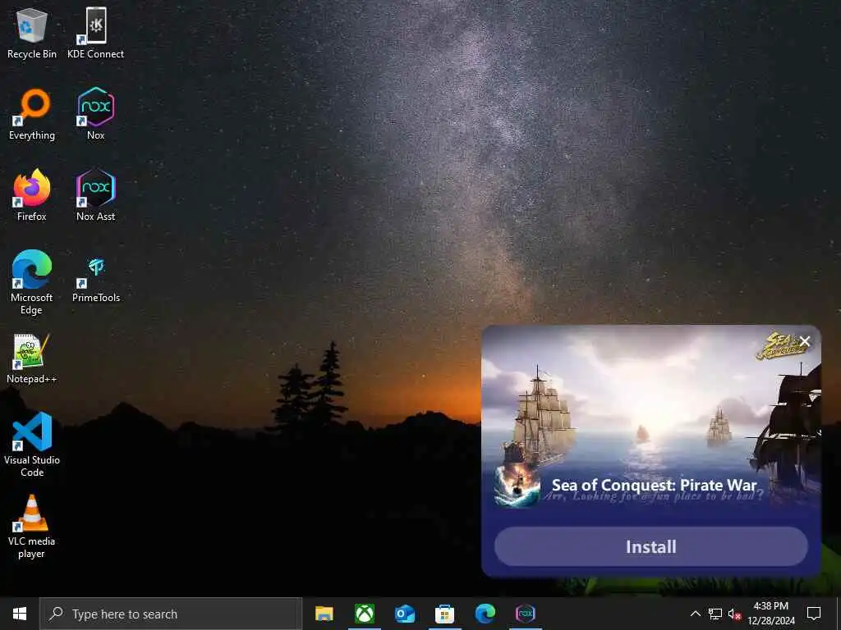Open the Recycle Bin desktop icon

point(32,33)
